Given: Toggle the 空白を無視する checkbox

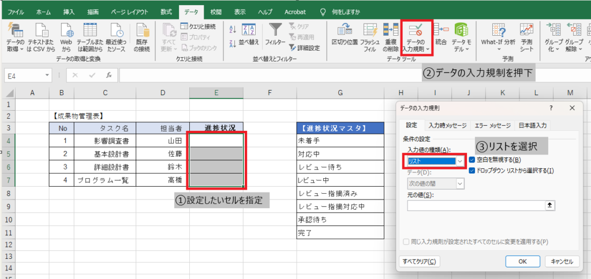Looking at the screenshot, I should [473, 160].
